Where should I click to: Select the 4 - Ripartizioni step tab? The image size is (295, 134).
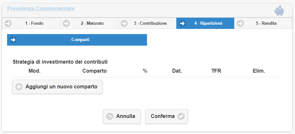pos(208,23)
